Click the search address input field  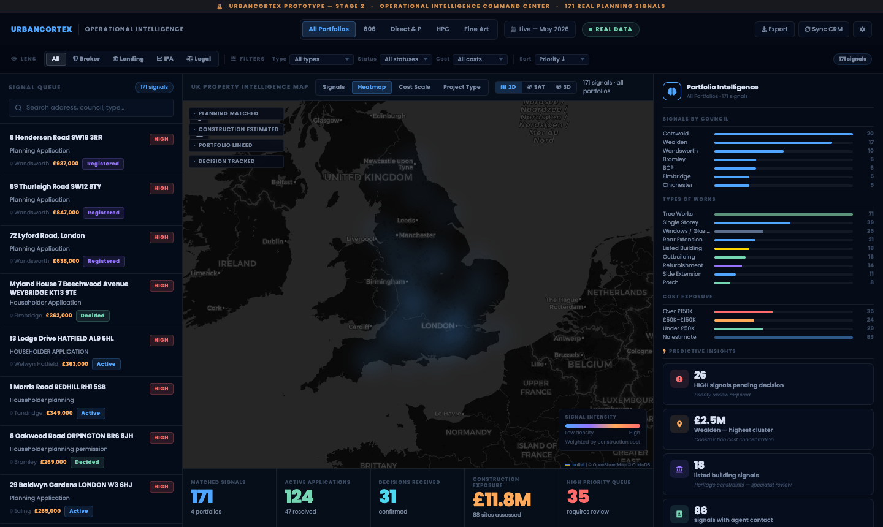pyautogui.click(x=91, y=108)
